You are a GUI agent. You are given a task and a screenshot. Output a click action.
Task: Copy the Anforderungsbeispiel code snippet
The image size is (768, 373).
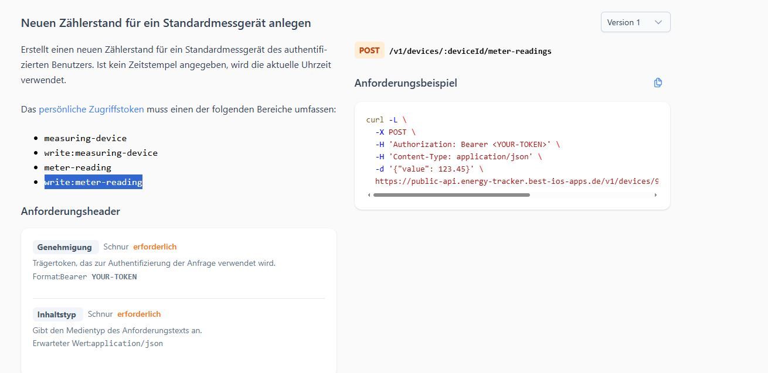pyautogui.click(x=658, y=83)
